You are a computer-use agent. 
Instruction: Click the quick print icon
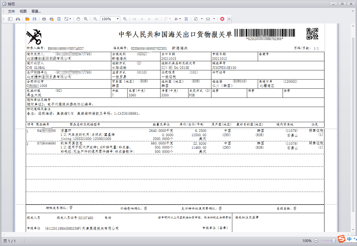[51, 19]
